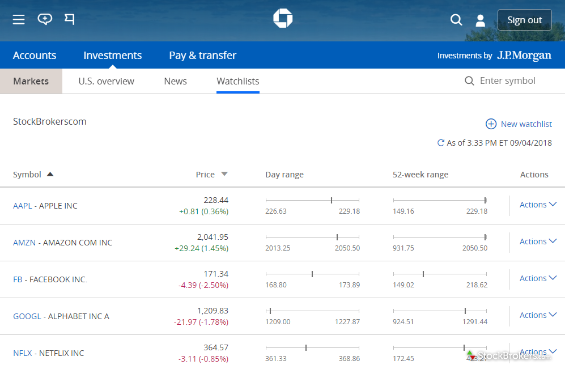Image resolution: width=565 pixels, height=369 pixels.
Task: Click the refresh quotes icon
Action: point(440,143)
